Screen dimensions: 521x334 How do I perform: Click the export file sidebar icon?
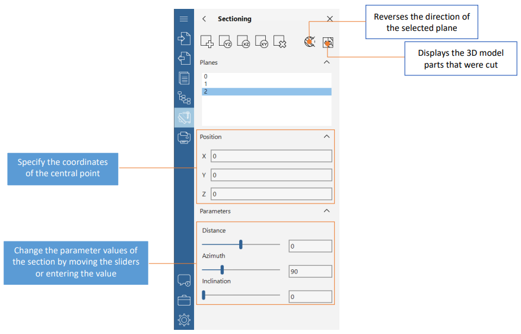point(184,59)
